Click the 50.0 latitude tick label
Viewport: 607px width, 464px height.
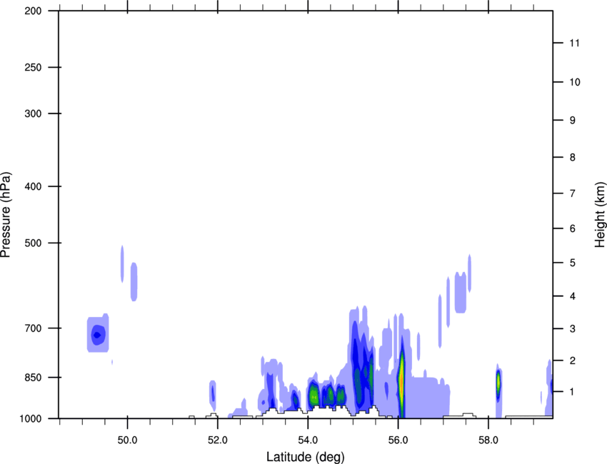coord(127,440)
